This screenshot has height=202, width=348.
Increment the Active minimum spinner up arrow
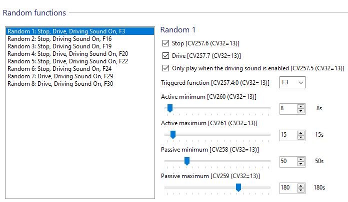click(300, 107)
